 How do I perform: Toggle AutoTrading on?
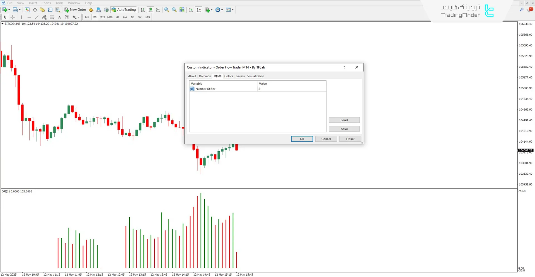[x=124, y=9]
